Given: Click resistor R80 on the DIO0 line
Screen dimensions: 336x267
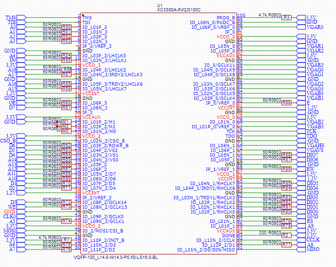Looking at the screenshot, I should 286,212.
